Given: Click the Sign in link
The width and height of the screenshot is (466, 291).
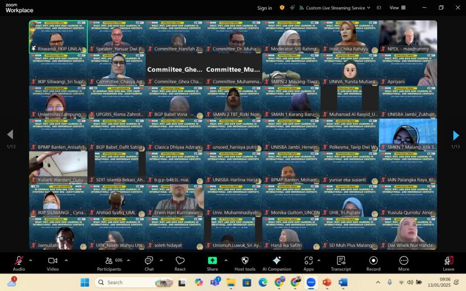Looking at the screenshot, I should tap(264, 8).
